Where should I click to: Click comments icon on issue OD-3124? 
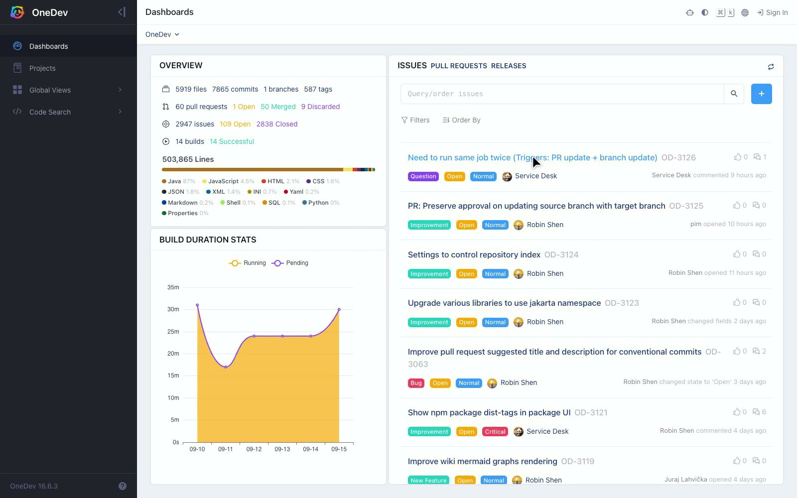756,254
